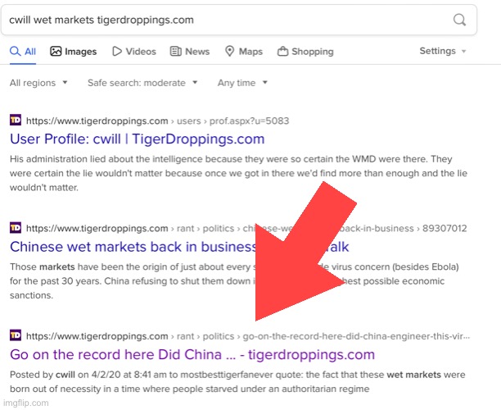Open the News results tab

(190, 52)
